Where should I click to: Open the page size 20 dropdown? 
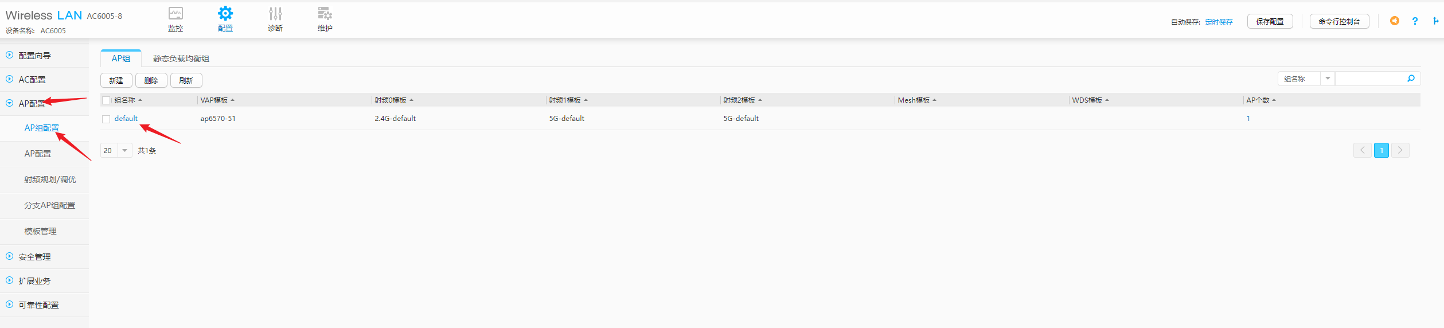pos(124,150)
